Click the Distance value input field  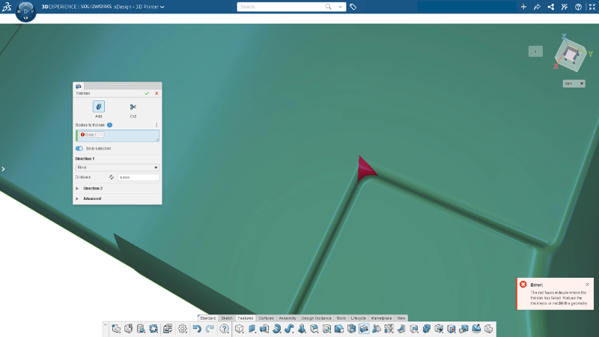(x=139, y=177)
